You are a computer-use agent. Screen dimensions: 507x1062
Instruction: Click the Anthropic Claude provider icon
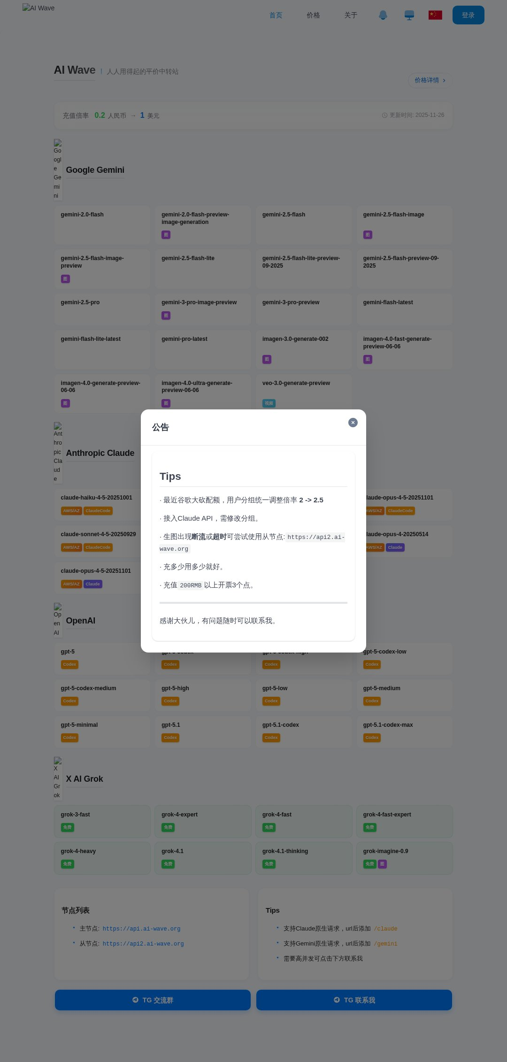pos(58,453)
